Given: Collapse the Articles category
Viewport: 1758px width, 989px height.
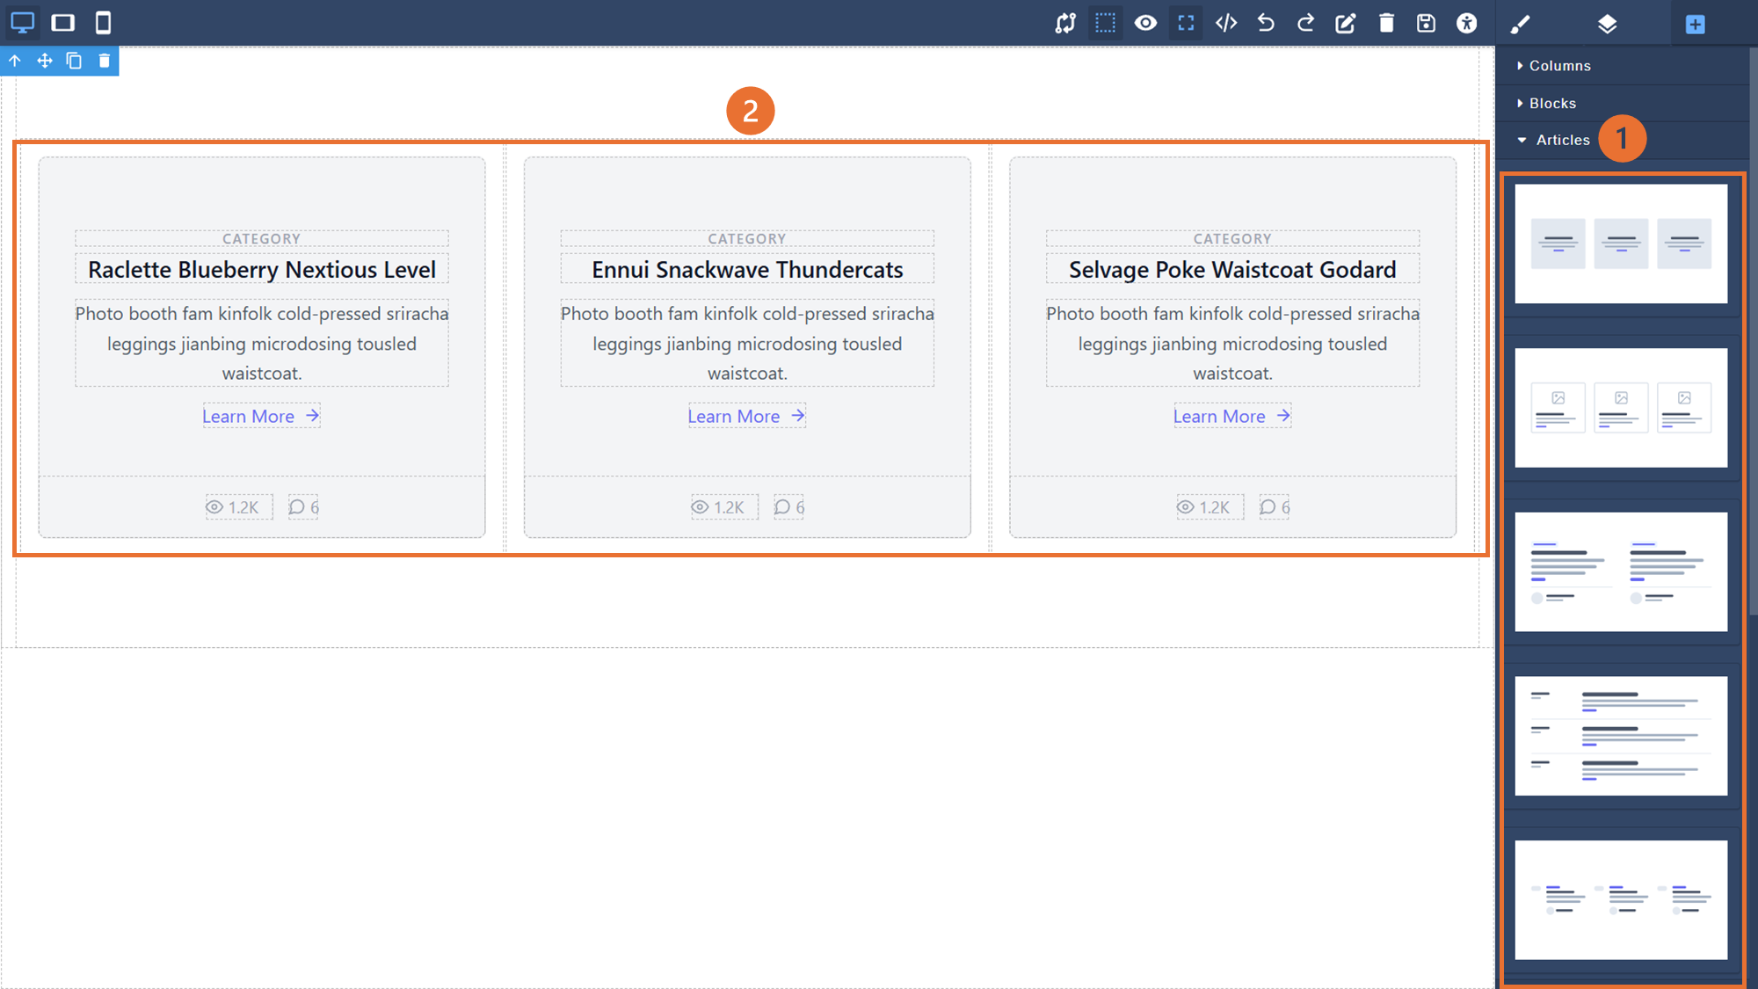Looking at the screenshot, I should (1561, 141).
